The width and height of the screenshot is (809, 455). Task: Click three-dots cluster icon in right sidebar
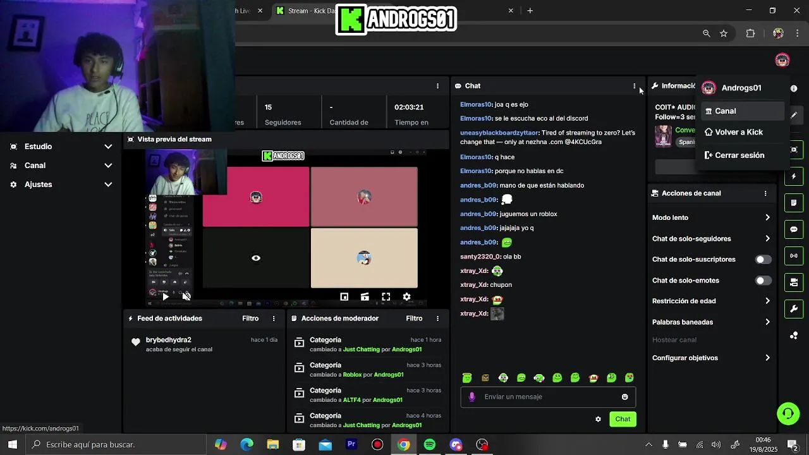(x=794, y=336)
